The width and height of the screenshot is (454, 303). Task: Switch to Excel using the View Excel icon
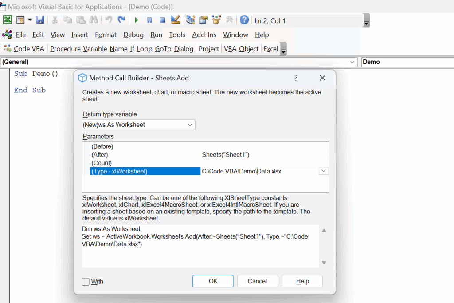(8, 20)
